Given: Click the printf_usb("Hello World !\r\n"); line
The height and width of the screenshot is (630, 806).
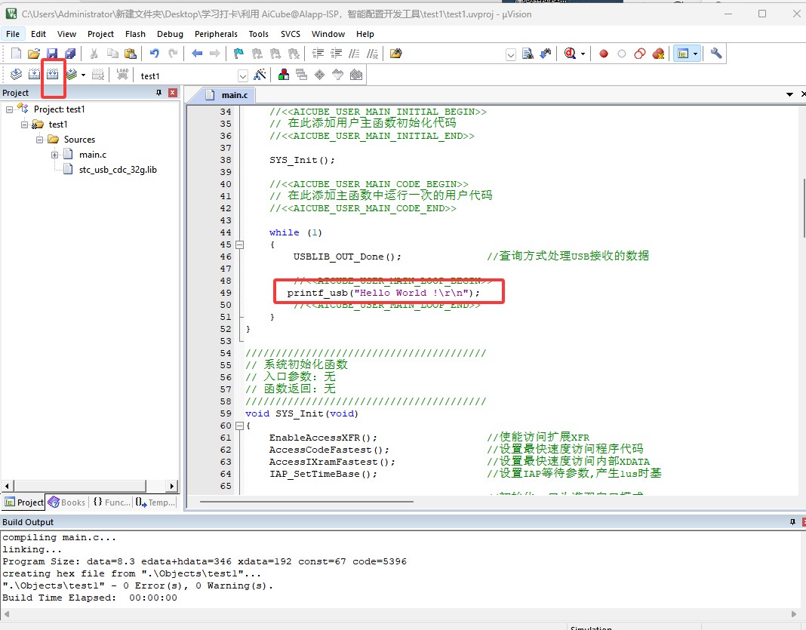Looking at the screenshot, I should click(x=383, y=293).
